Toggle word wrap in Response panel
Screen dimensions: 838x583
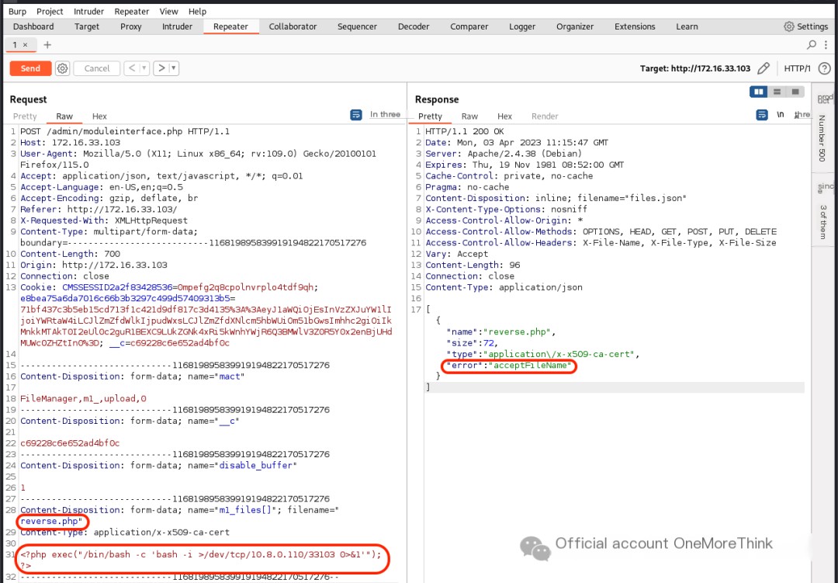pyautogui.click(x=762, y=114)
